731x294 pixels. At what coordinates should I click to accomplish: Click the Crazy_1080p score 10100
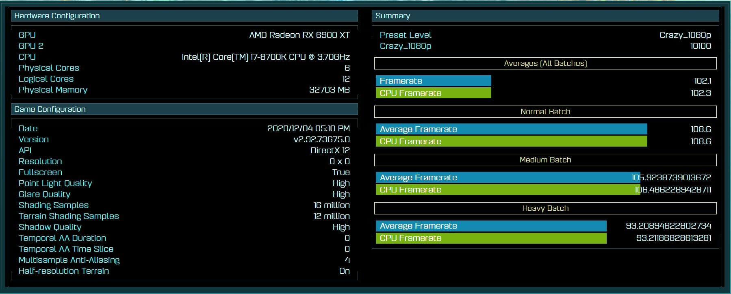pos(701,46)
